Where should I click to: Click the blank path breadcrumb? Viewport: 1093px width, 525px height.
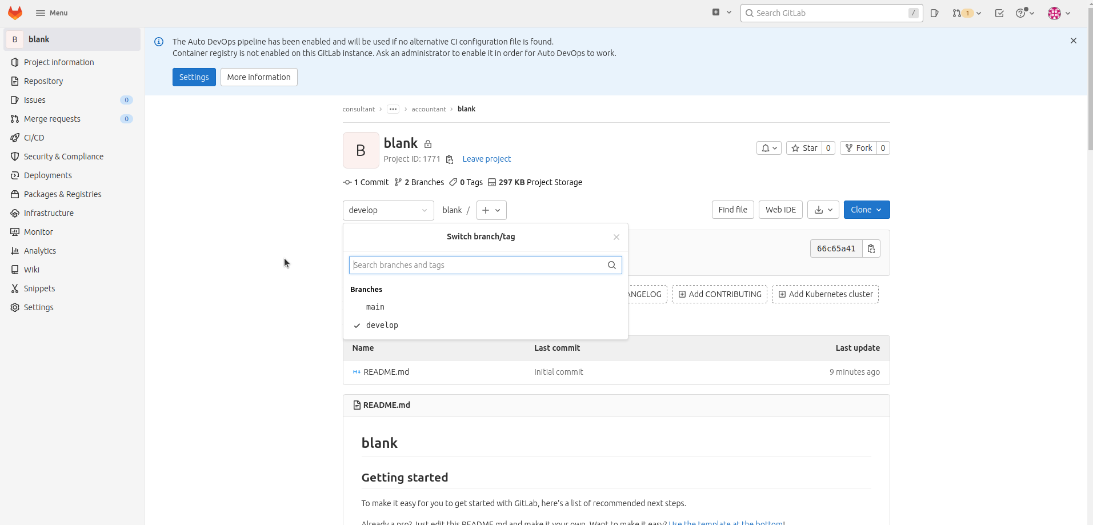click(x=452, y=210)
